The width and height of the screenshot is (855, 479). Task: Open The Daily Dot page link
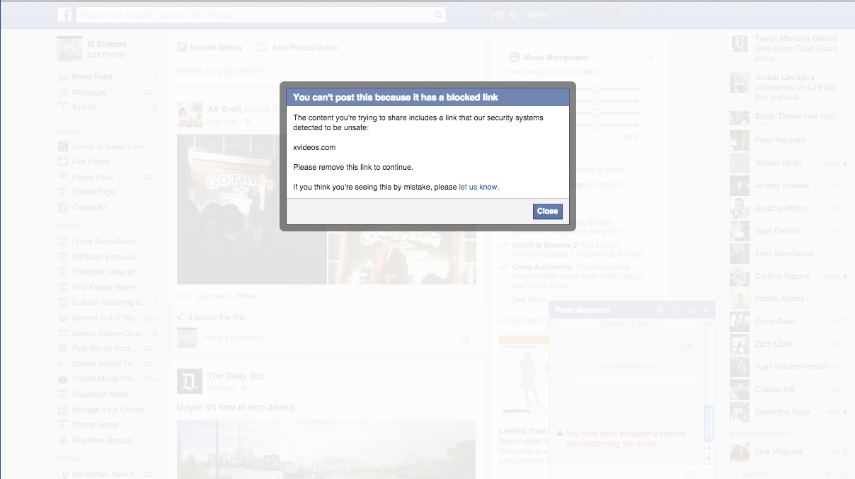point(236,376)
